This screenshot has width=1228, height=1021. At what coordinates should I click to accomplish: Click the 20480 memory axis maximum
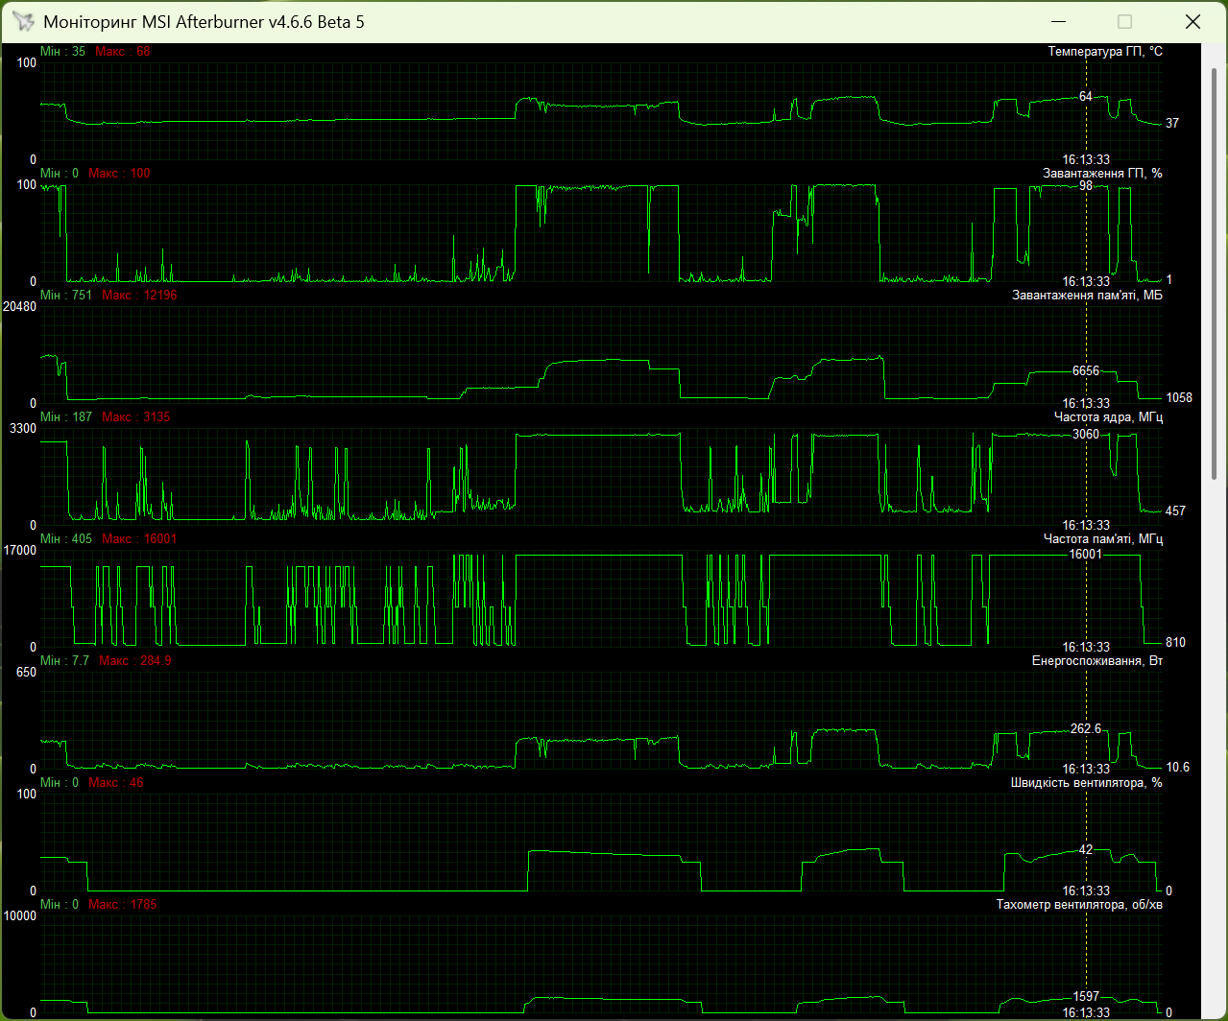pos(20,306)
